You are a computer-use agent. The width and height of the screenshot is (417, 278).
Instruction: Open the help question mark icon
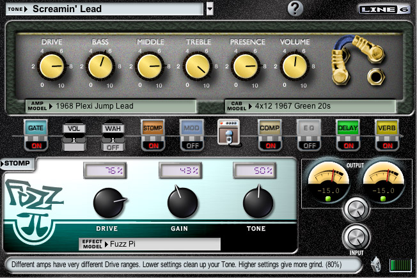pyautogui.click(x=295, y=8)
